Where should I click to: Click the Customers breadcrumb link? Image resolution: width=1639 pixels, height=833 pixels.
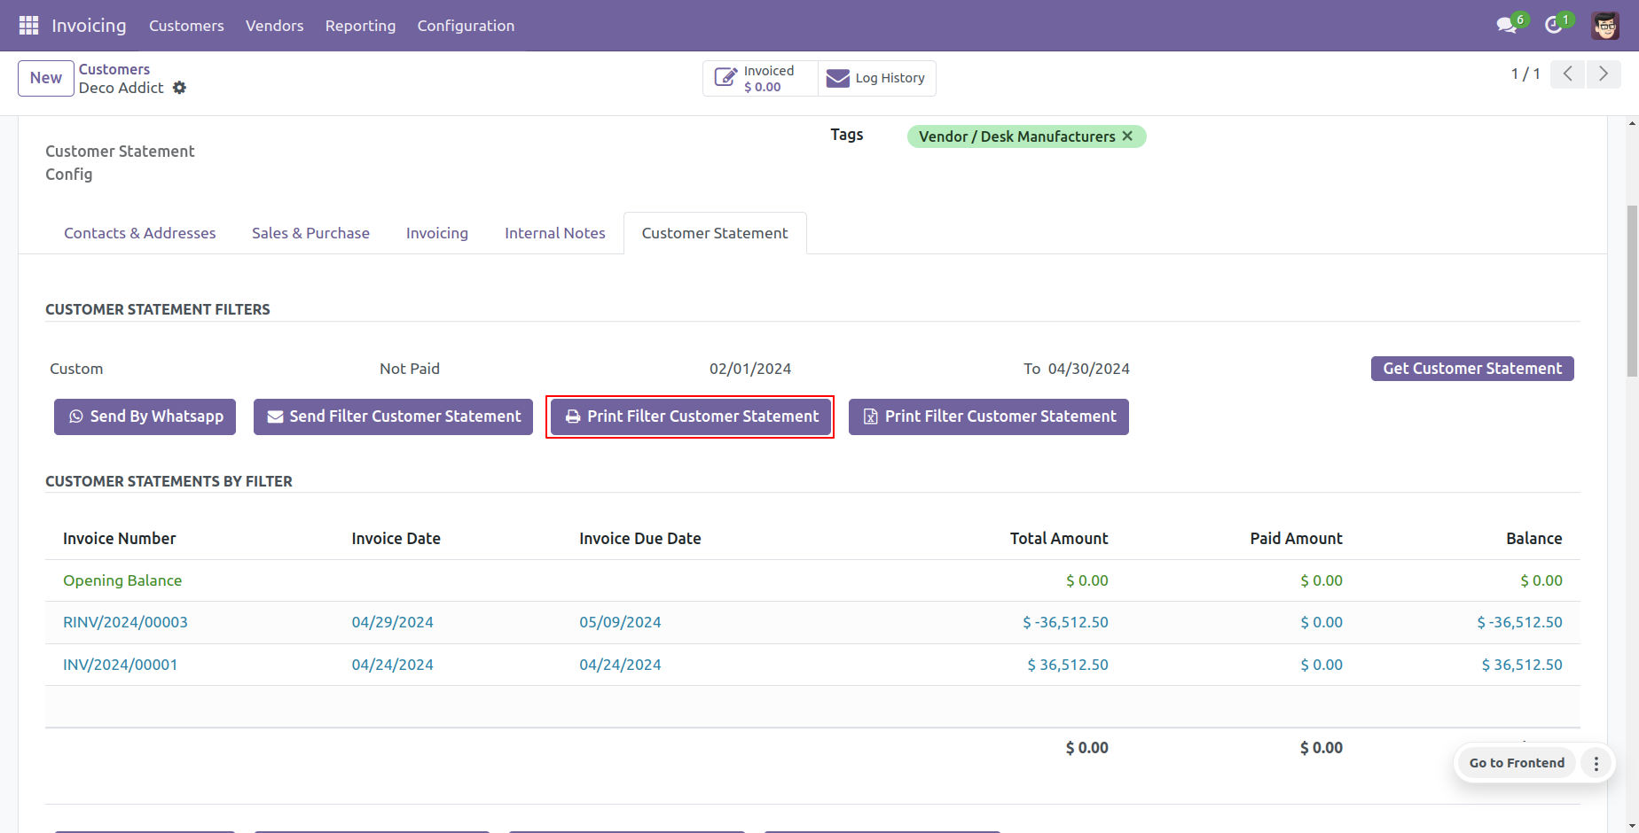pyautogui.click(x=114, y=69)
